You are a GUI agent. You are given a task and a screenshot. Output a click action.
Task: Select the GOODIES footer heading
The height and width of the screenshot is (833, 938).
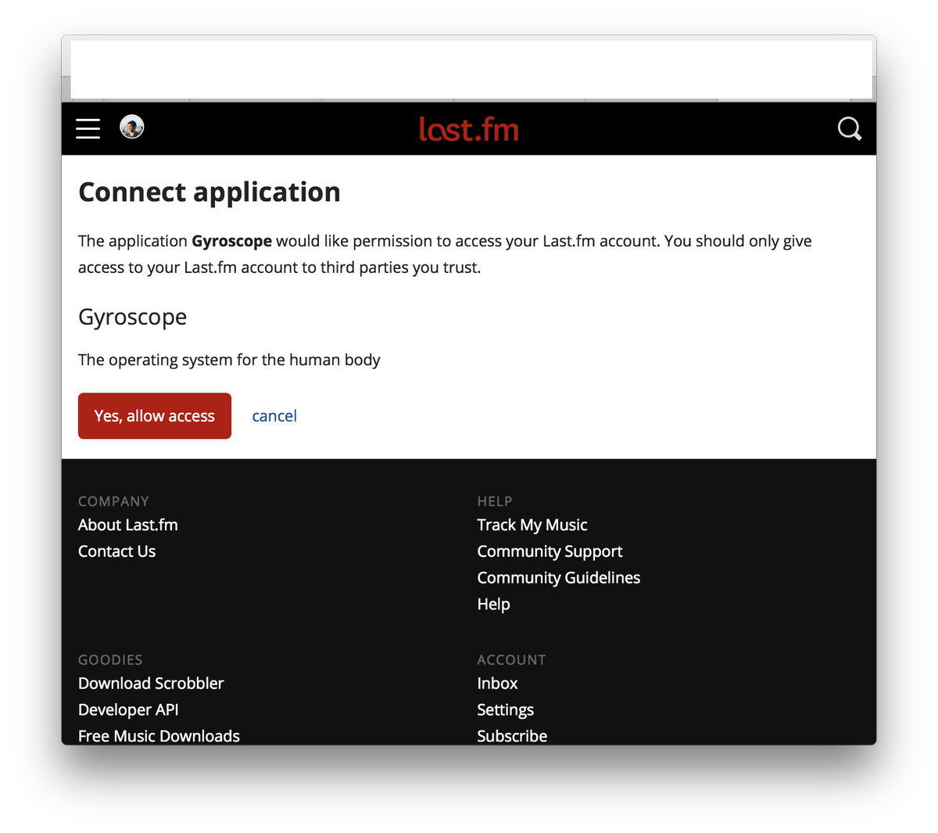coord(110,660)
